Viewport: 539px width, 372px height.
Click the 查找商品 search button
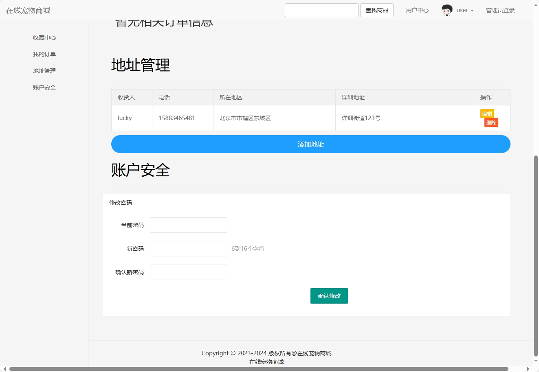(376, 10)
